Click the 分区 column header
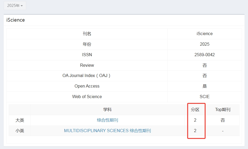Viewport: 248px width, 149px height. [x=195, y=110]
